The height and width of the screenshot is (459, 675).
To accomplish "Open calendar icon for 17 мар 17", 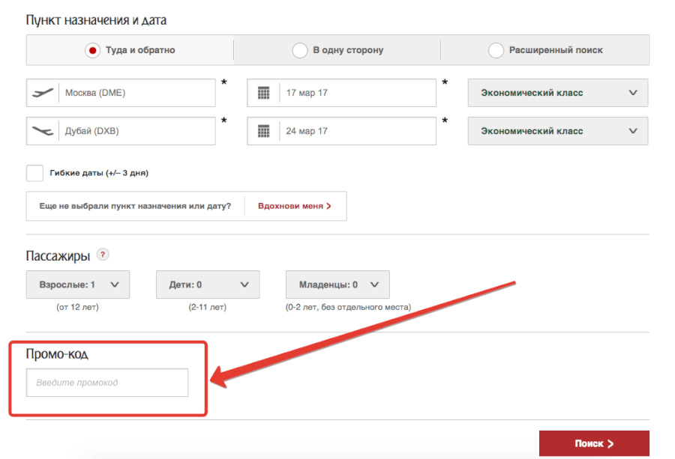I will [x=263, y=93].
